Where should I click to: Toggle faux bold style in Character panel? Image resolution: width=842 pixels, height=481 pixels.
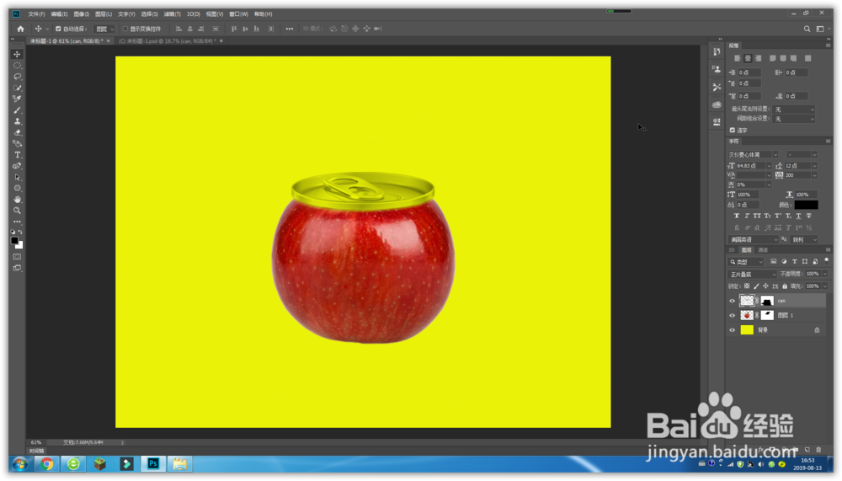(736, 216)
